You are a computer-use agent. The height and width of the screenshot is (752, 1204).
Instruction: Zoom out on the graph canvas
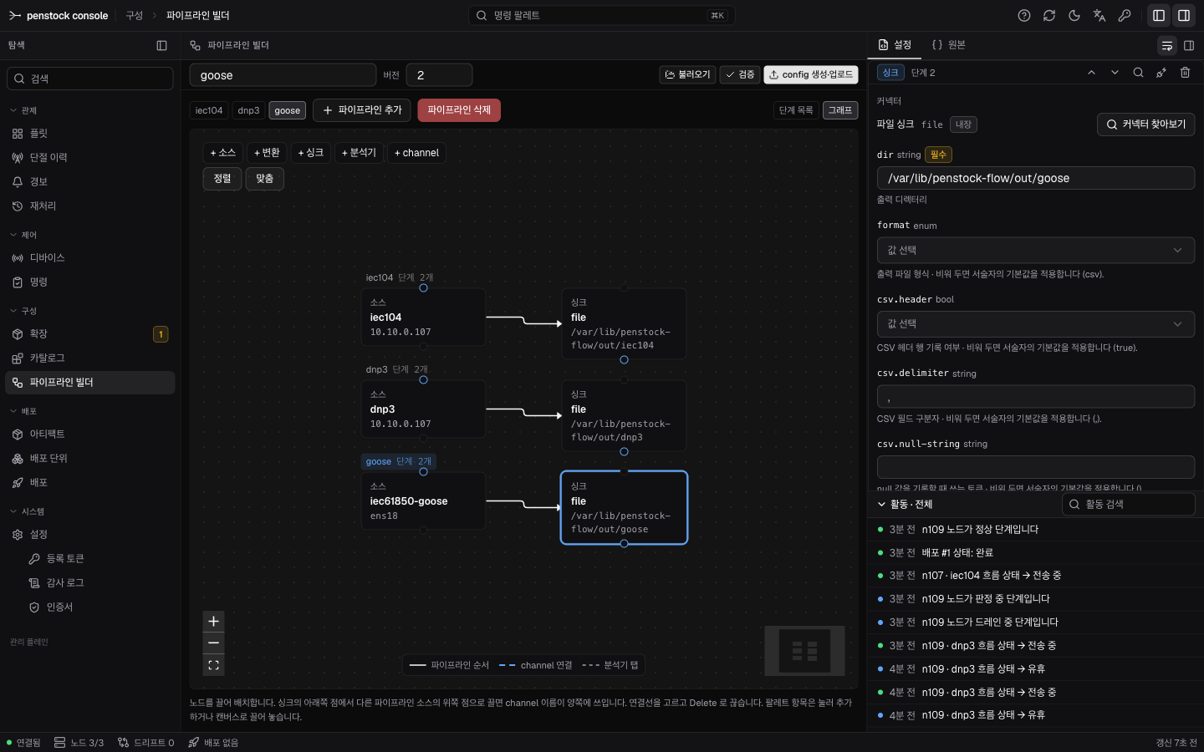pos(213,643)
